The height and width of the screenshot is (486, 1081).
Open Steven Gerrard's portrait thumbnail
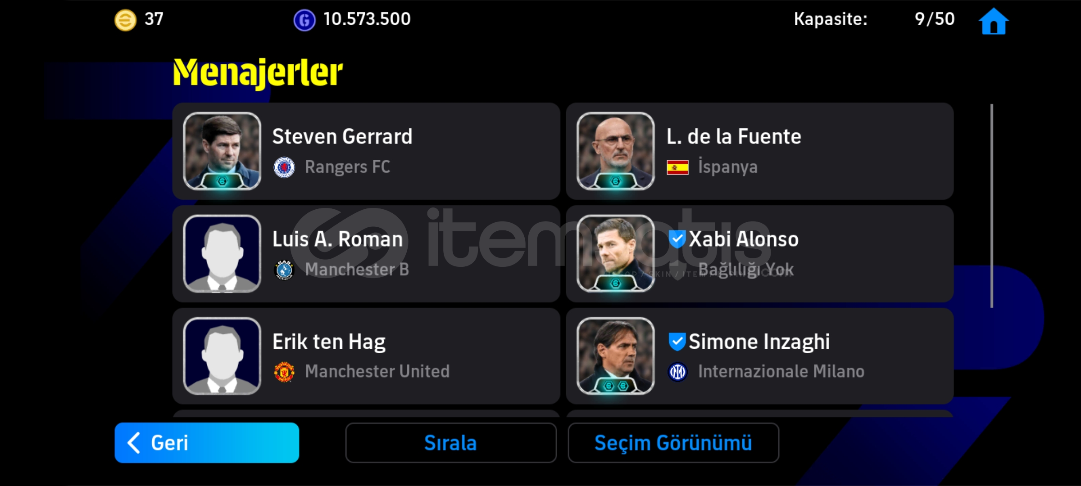pyautogui.click(x=222, y=151)
